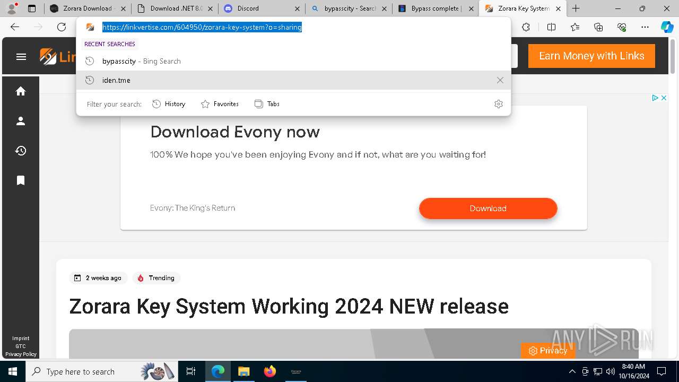Click the Trending tag

point(156,278)
